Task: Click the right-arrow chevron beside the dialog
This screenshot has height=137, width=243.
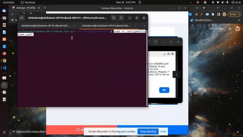Action: pos(176,75)
